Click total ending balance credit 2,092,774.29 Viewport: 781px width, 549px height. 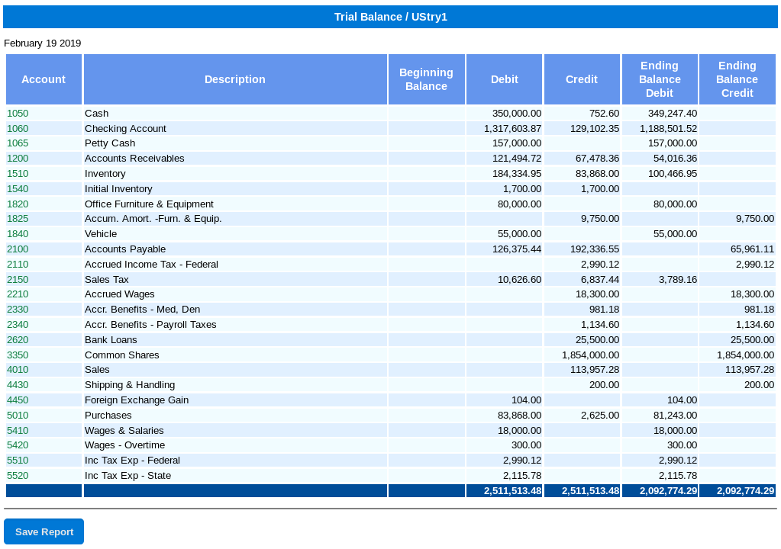[x=746, y=491]
